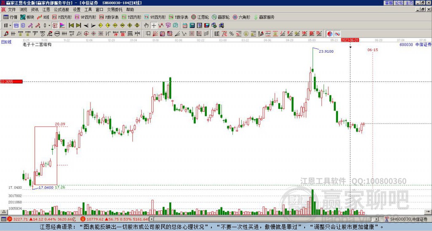
Task: Click the right arrow button beside volume
Action: pyautogui.click(x=428, y=212)
